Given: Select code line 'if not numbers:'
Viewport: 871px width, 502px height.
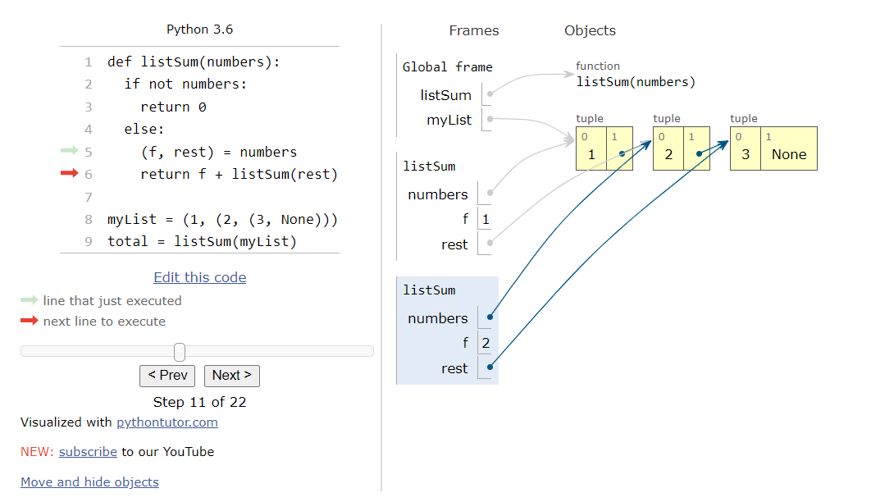Looking at the screenshot, I should coord(185,84).
